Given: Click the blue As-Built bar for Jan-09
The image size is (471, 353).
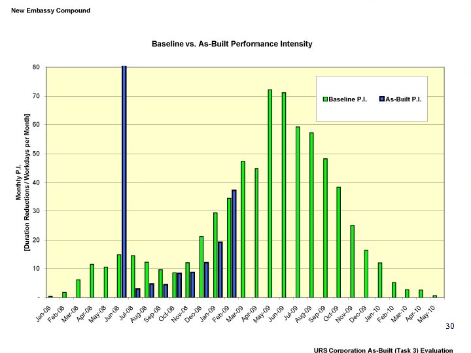Looking at the screenshot, I should [x=220, y=269].
